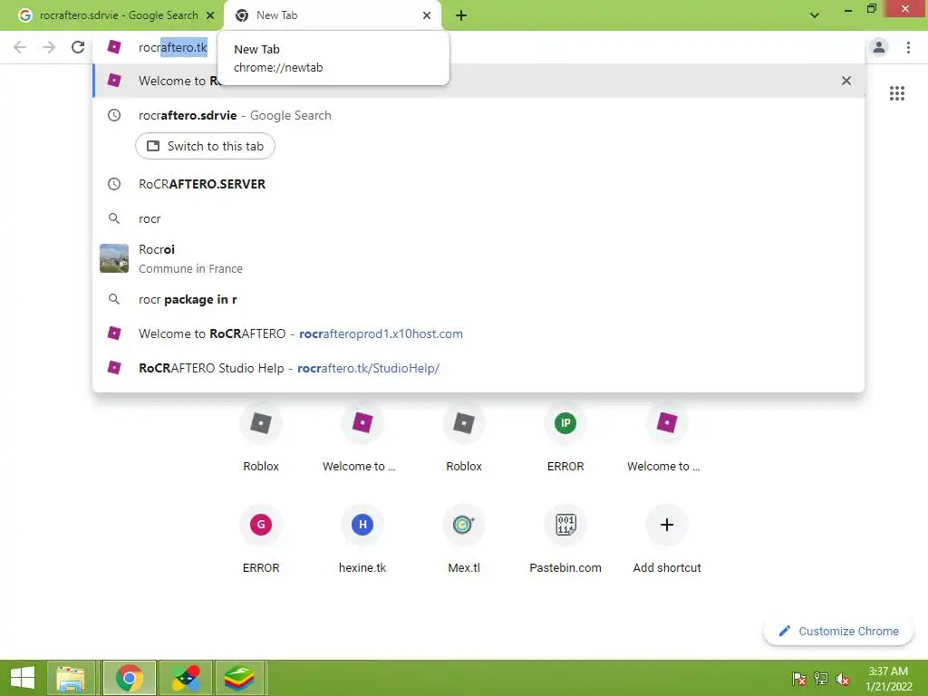Open the Pastebin.com shortcut
Screen dimensions: 928x696
[x=565, y=539]
